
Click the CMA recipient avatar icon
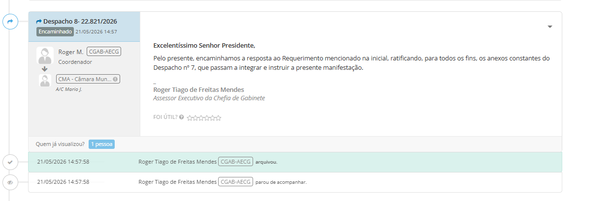45,81
